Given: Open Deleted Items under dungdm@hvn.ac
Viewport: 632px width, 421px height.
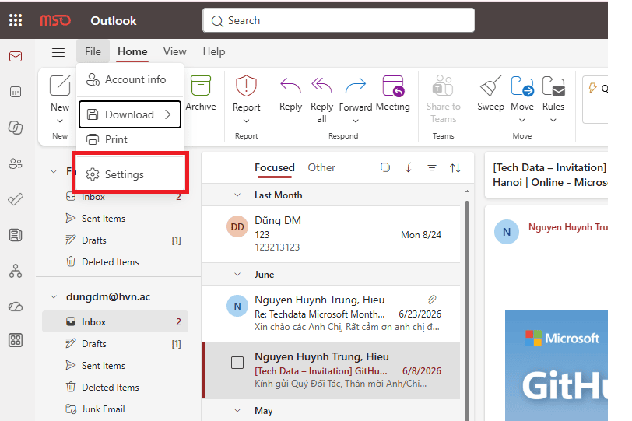Looking at the screenshot, I should [115, 388].
